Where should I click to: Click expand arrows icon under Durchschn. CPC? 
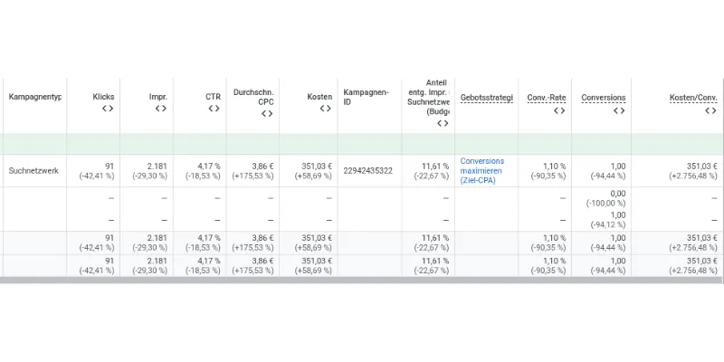pos(267,115)
